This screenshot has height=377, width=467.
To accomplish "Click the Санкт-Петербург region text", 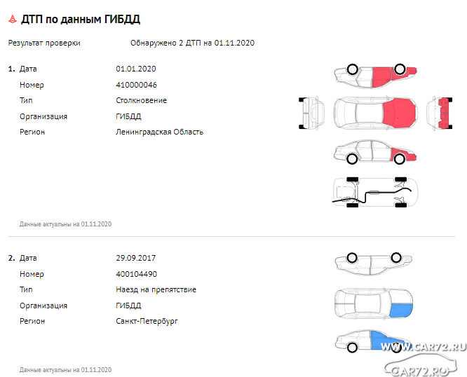I will pyautogui.click(x=147, y=322).
